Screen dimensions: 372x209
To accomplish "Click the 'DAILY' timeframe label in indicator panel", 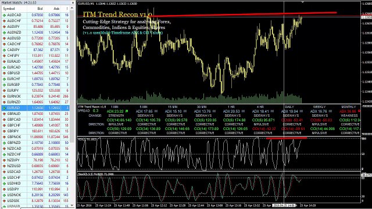I will click(289, 107).
